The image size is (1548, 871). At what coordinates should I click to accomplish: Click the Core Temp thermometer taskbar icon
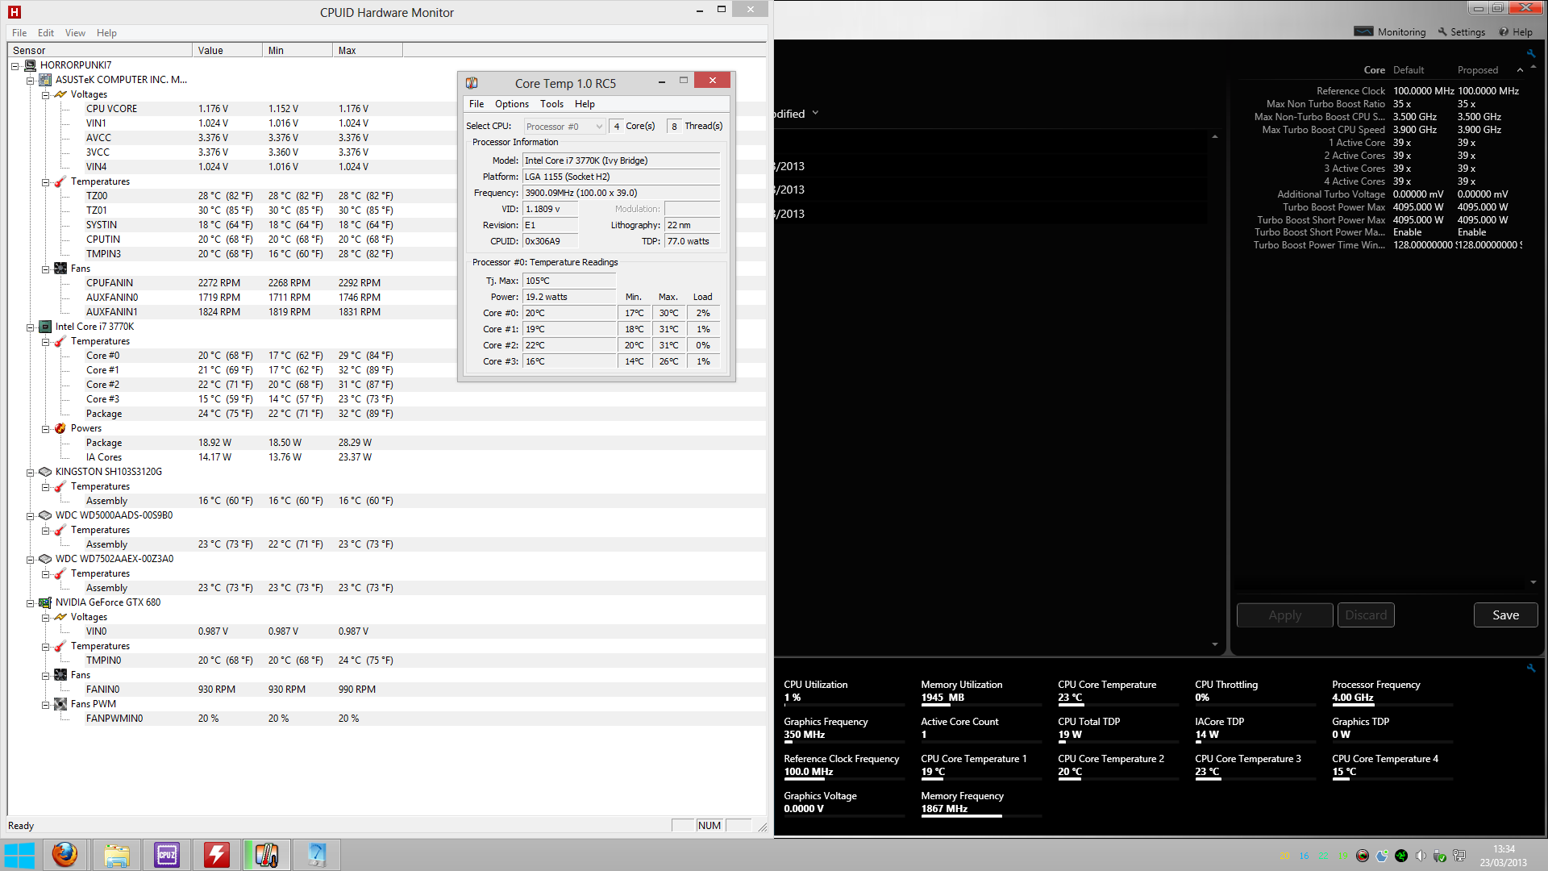click(x=266, y=855)
